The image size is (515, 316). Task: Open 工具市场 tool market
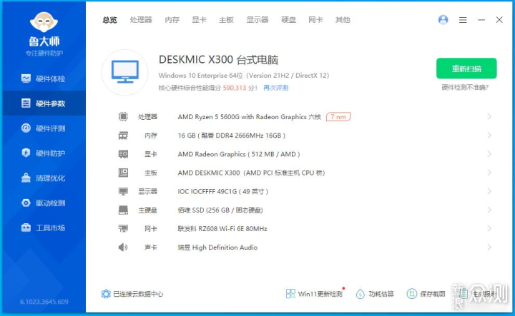[44, 228]
